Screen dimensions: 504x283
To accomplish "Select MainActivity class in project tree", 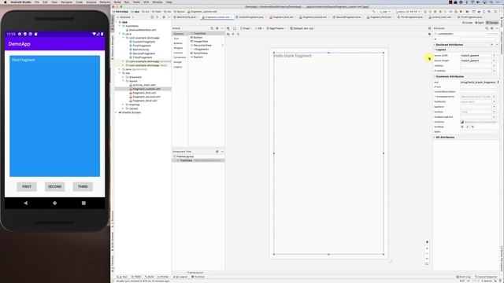I will 141,50.
